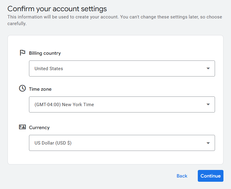Viewport: 231px width, 189px height.
Task: Expand the Time zone dropdown arrow
Action: click(208, 105)
